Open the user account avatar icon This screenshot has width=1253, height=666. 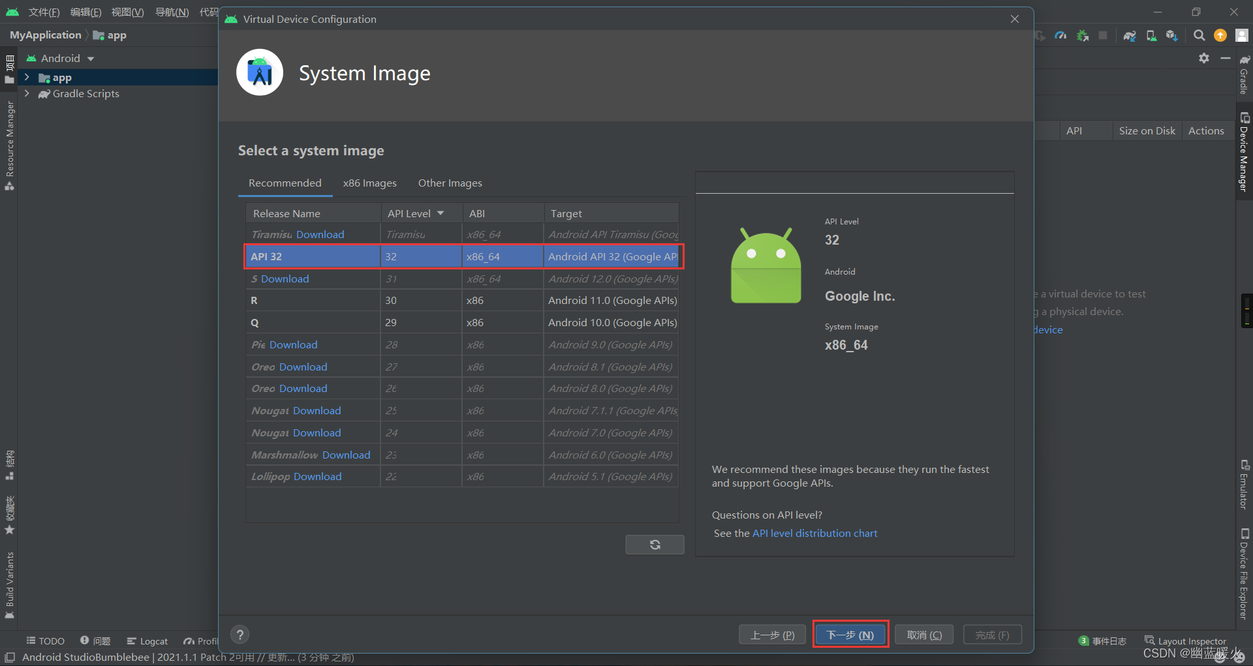tap(1241, 35)
